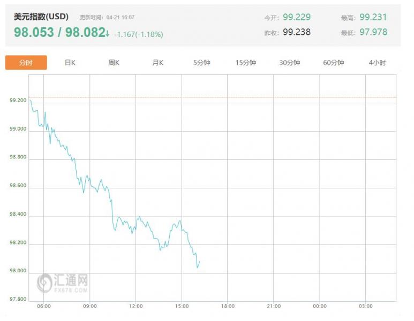Switch to 日K chart tab
Image resolution: width=414 pixels, height=321 pixels.
point(70,63)
